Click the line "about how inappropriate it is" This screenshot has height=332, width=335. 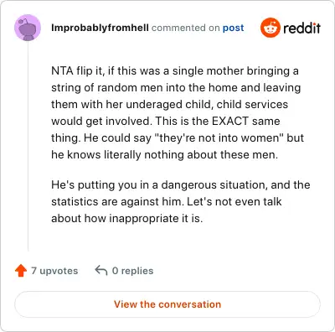point(127,218)
